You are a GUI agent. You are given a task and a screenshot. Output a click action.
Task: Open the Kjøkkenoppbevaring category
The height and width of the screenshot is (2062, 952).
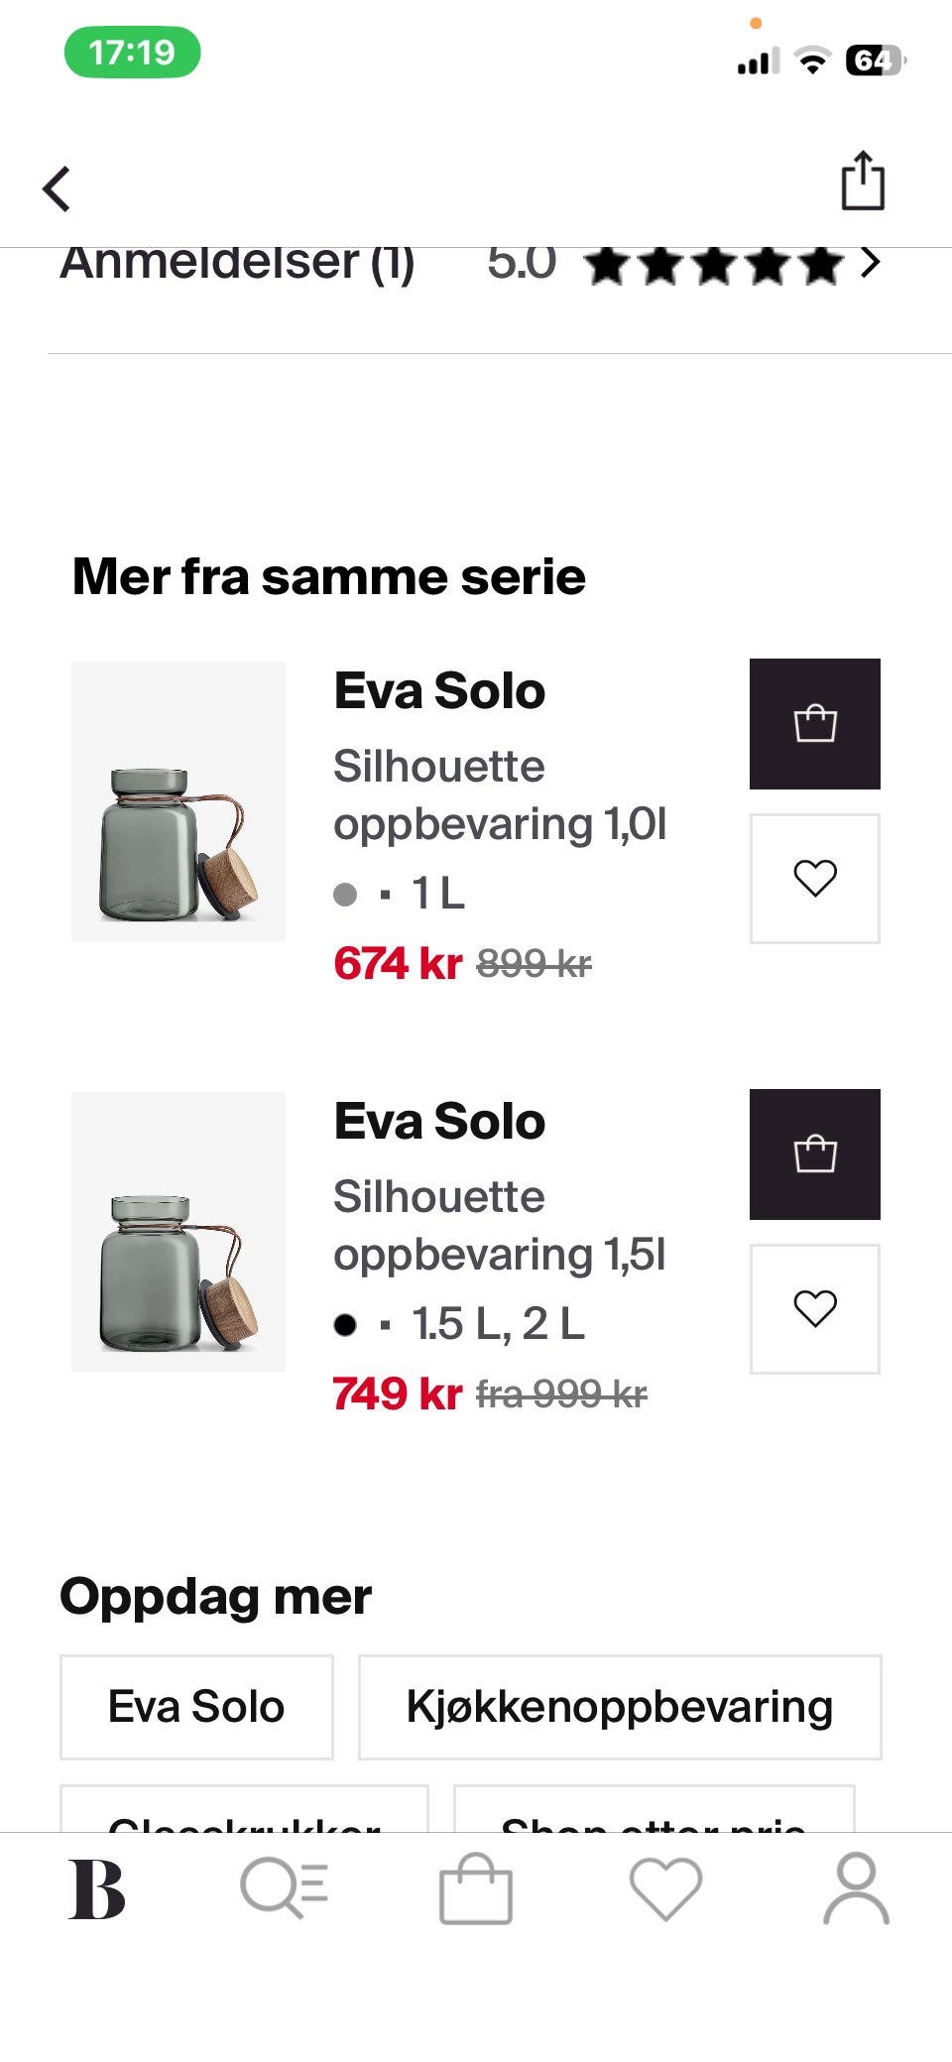(x=619, y=1706)
